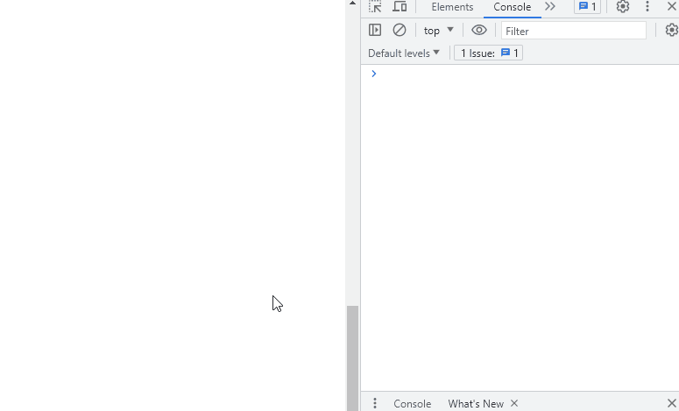Open the 1 Issue button
Image resolution: width=679 pixels, height=411 pixels.
pyautogui.click(x=489, y=53)
